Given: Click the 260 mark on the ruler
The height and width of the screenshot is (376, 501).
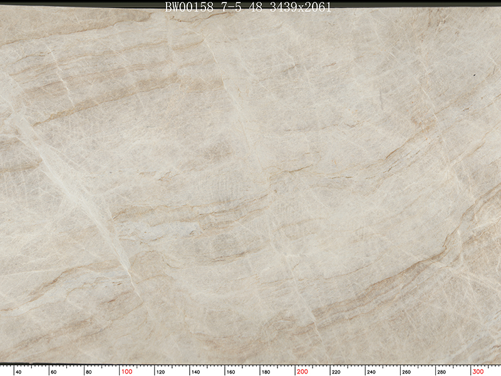Looking at the screenshot, I should [408, 372].
